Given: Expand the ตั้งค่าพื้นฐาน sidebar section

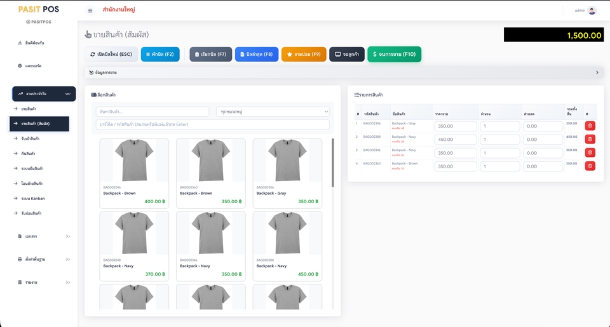Looking at the screenshot, I should (x=44, y=259).
